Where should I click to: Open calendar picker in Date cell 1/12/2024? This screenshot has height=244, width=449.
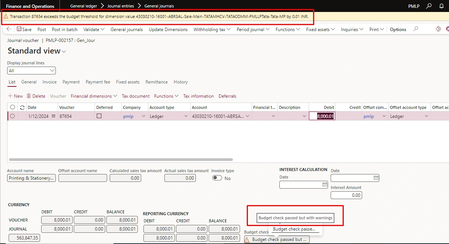click(53, 116)
